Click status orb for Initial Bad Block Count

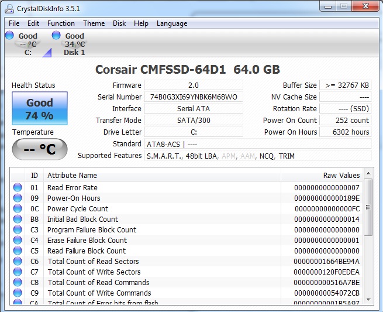[18, 219]
